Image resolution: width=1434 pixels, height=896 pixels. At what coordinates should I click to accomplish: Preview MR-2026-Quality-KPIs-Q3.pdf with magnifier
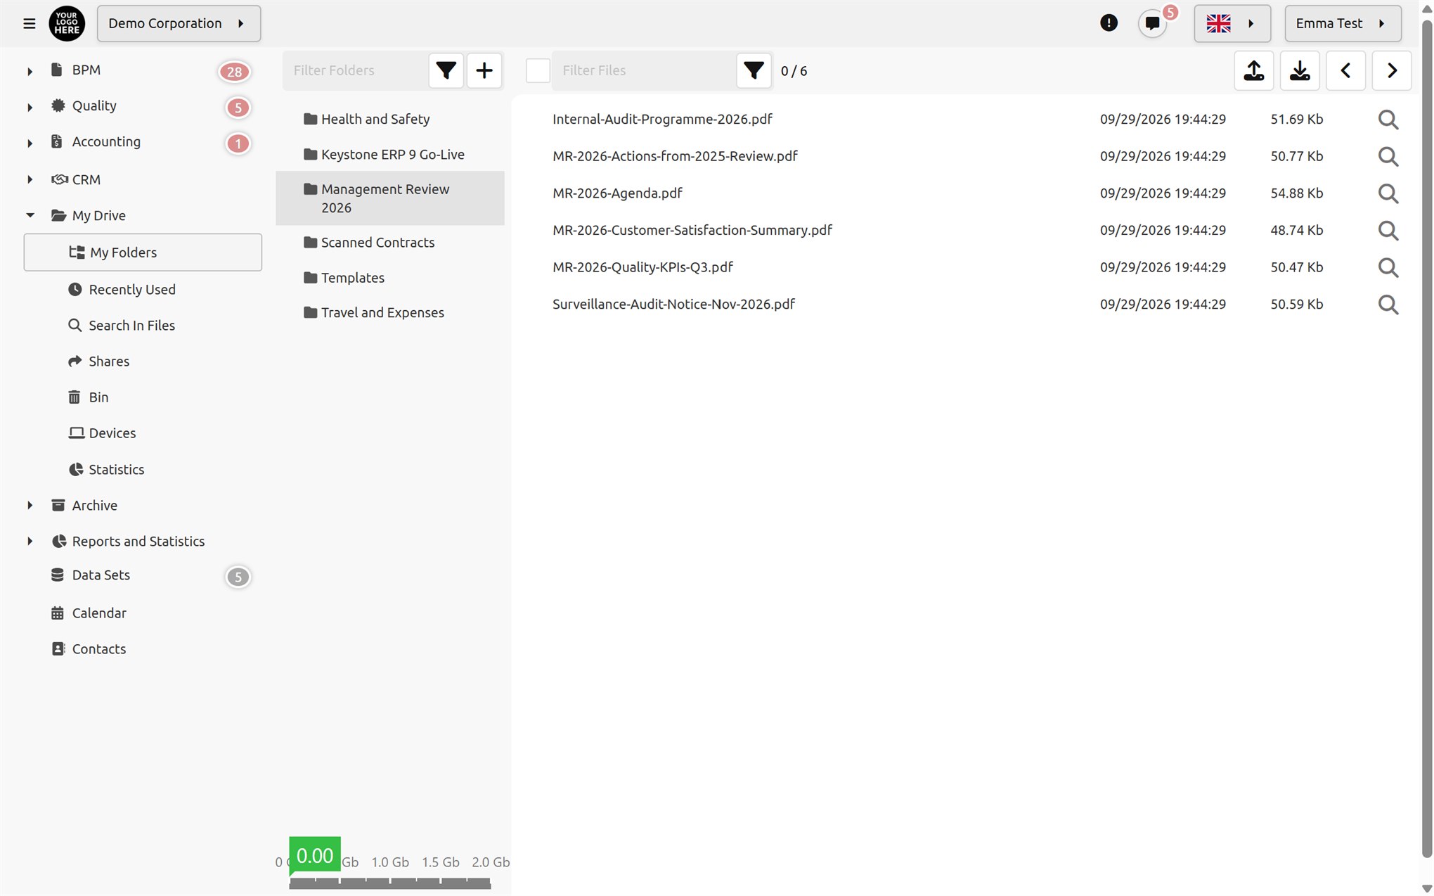coord(1388,267)
